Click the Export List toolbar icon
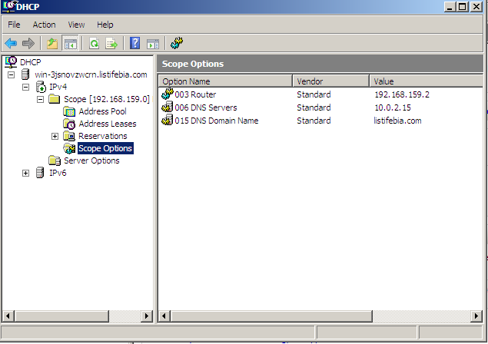 111,43
